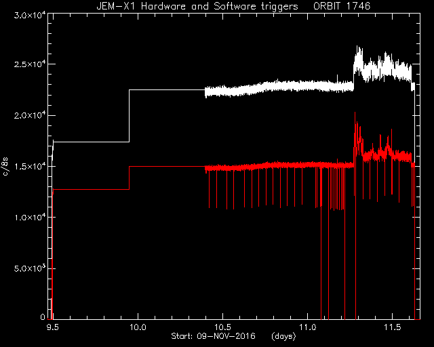Click the white curve's flat step near 2.25×10⁴
Viewport: 434px width, 347px height.
tap(167, 89)
